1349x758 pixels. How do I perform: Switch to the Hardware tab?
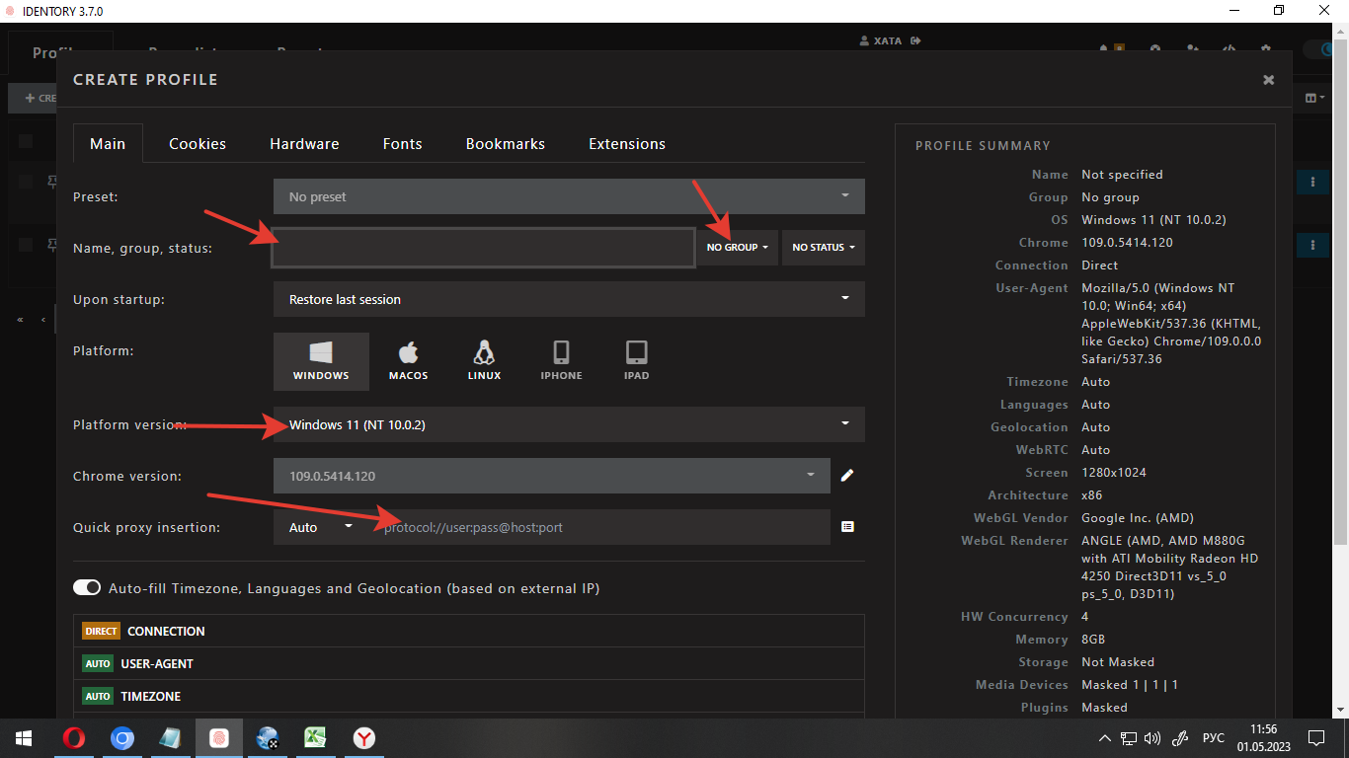click(304, 144)
